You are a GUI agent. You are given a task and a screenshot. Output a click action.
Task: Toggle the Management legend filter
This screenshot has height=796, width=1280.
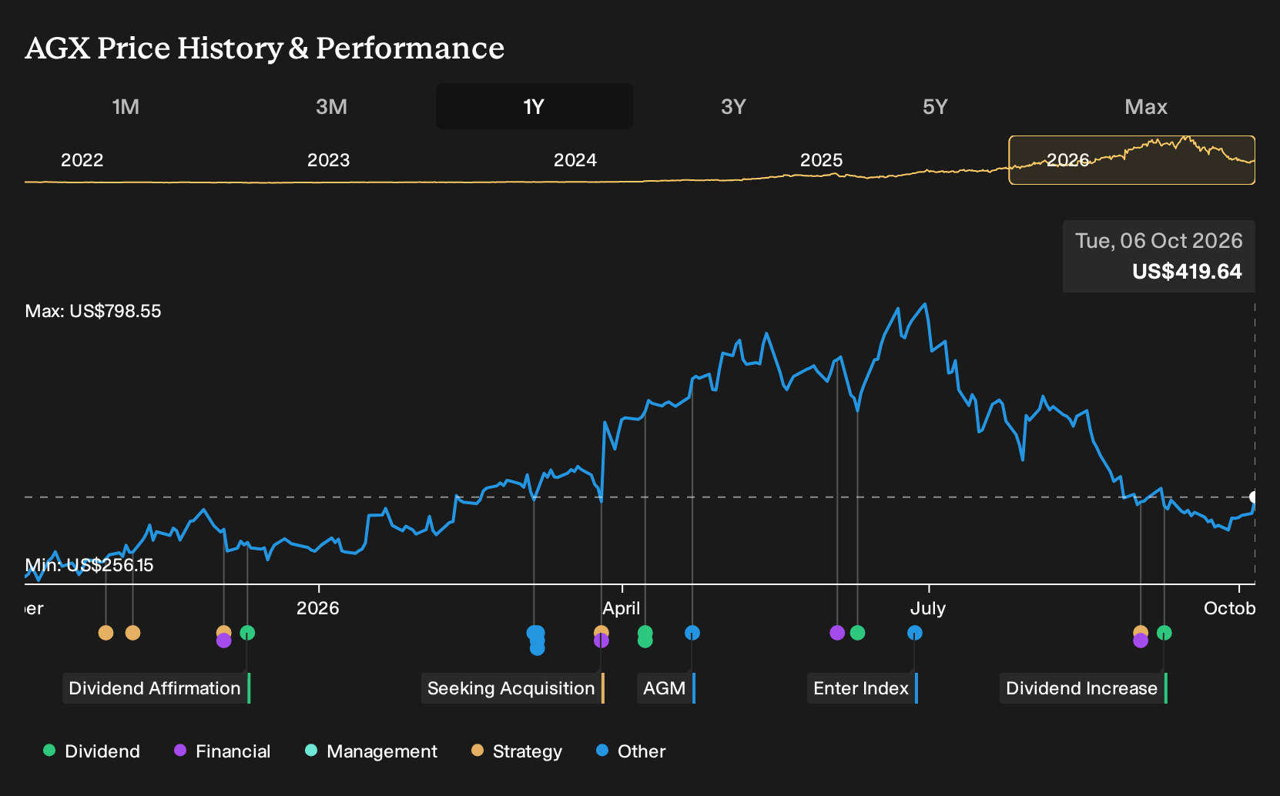(371, 751)
